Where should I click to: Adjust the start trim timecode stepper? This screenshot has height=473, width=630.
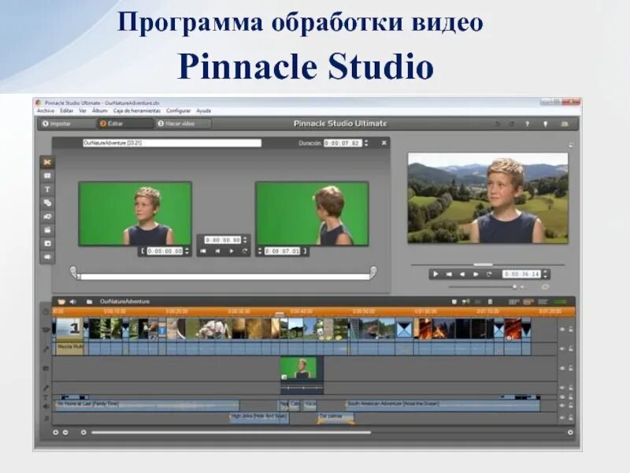[x=187, y=251]
